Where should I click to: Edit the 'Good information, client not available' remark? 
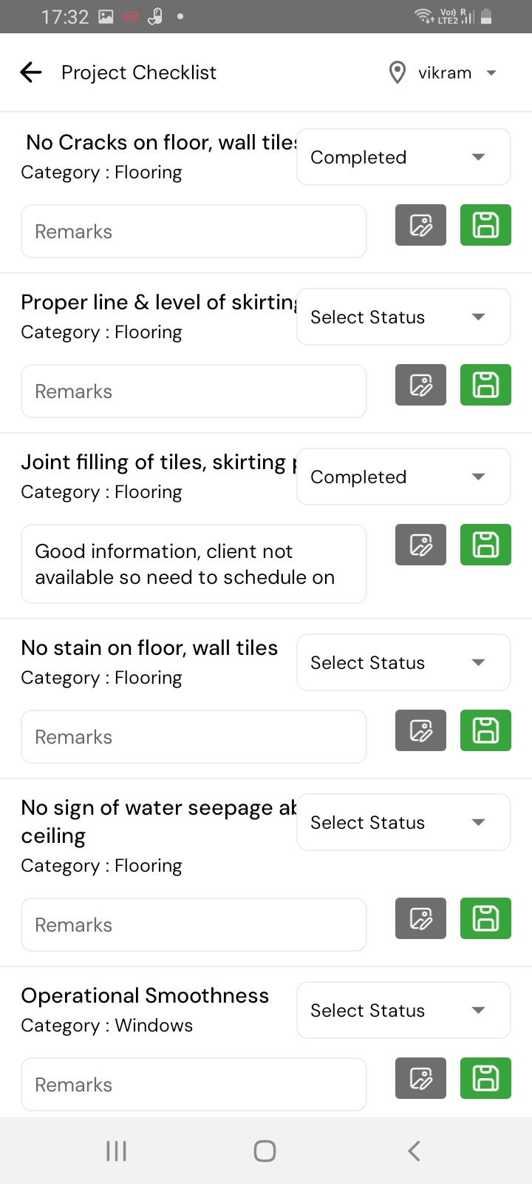pos(194,564)
